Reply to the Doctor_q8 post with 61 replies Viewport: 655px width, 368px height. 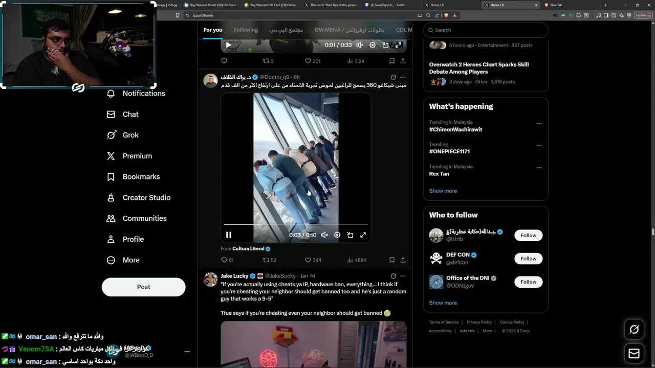227,260
